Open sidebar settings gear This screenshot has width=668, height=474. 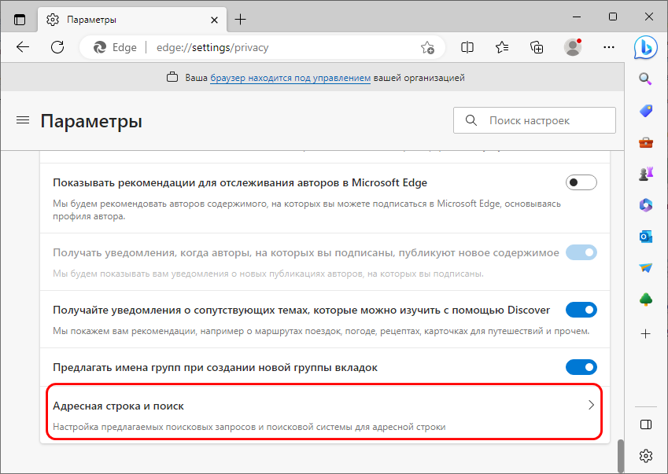click(645, 456)
